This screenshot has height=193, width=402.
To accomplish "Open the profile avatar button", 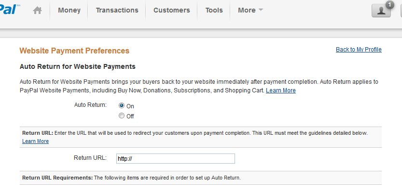I will 381,11.
